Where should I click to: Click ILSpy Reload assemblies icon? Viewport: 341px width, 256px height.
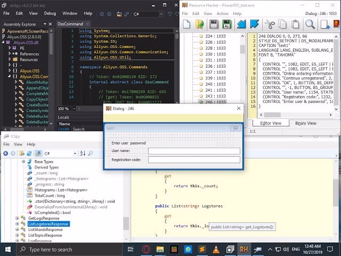click(x=29, y=154)
